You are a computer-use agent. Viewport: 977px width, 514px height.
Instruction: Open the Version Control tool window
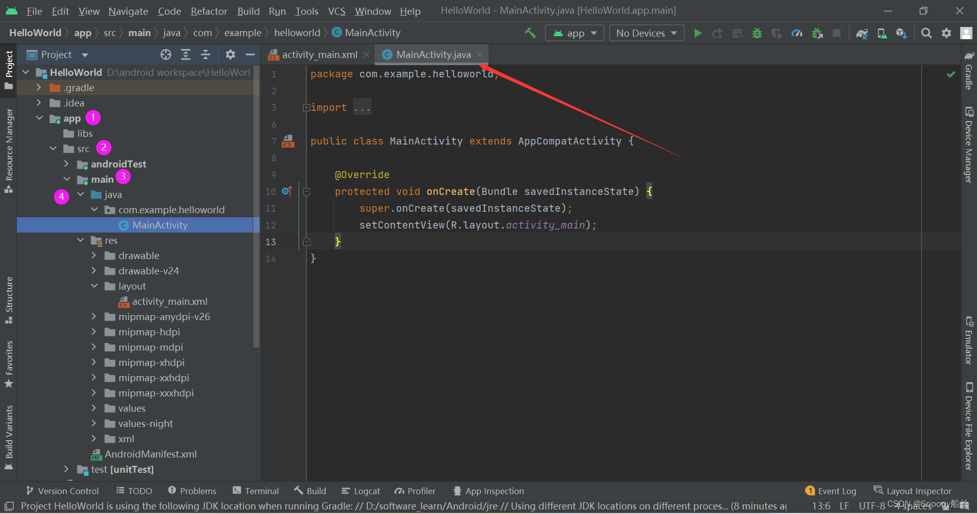(x=62, y=491)
